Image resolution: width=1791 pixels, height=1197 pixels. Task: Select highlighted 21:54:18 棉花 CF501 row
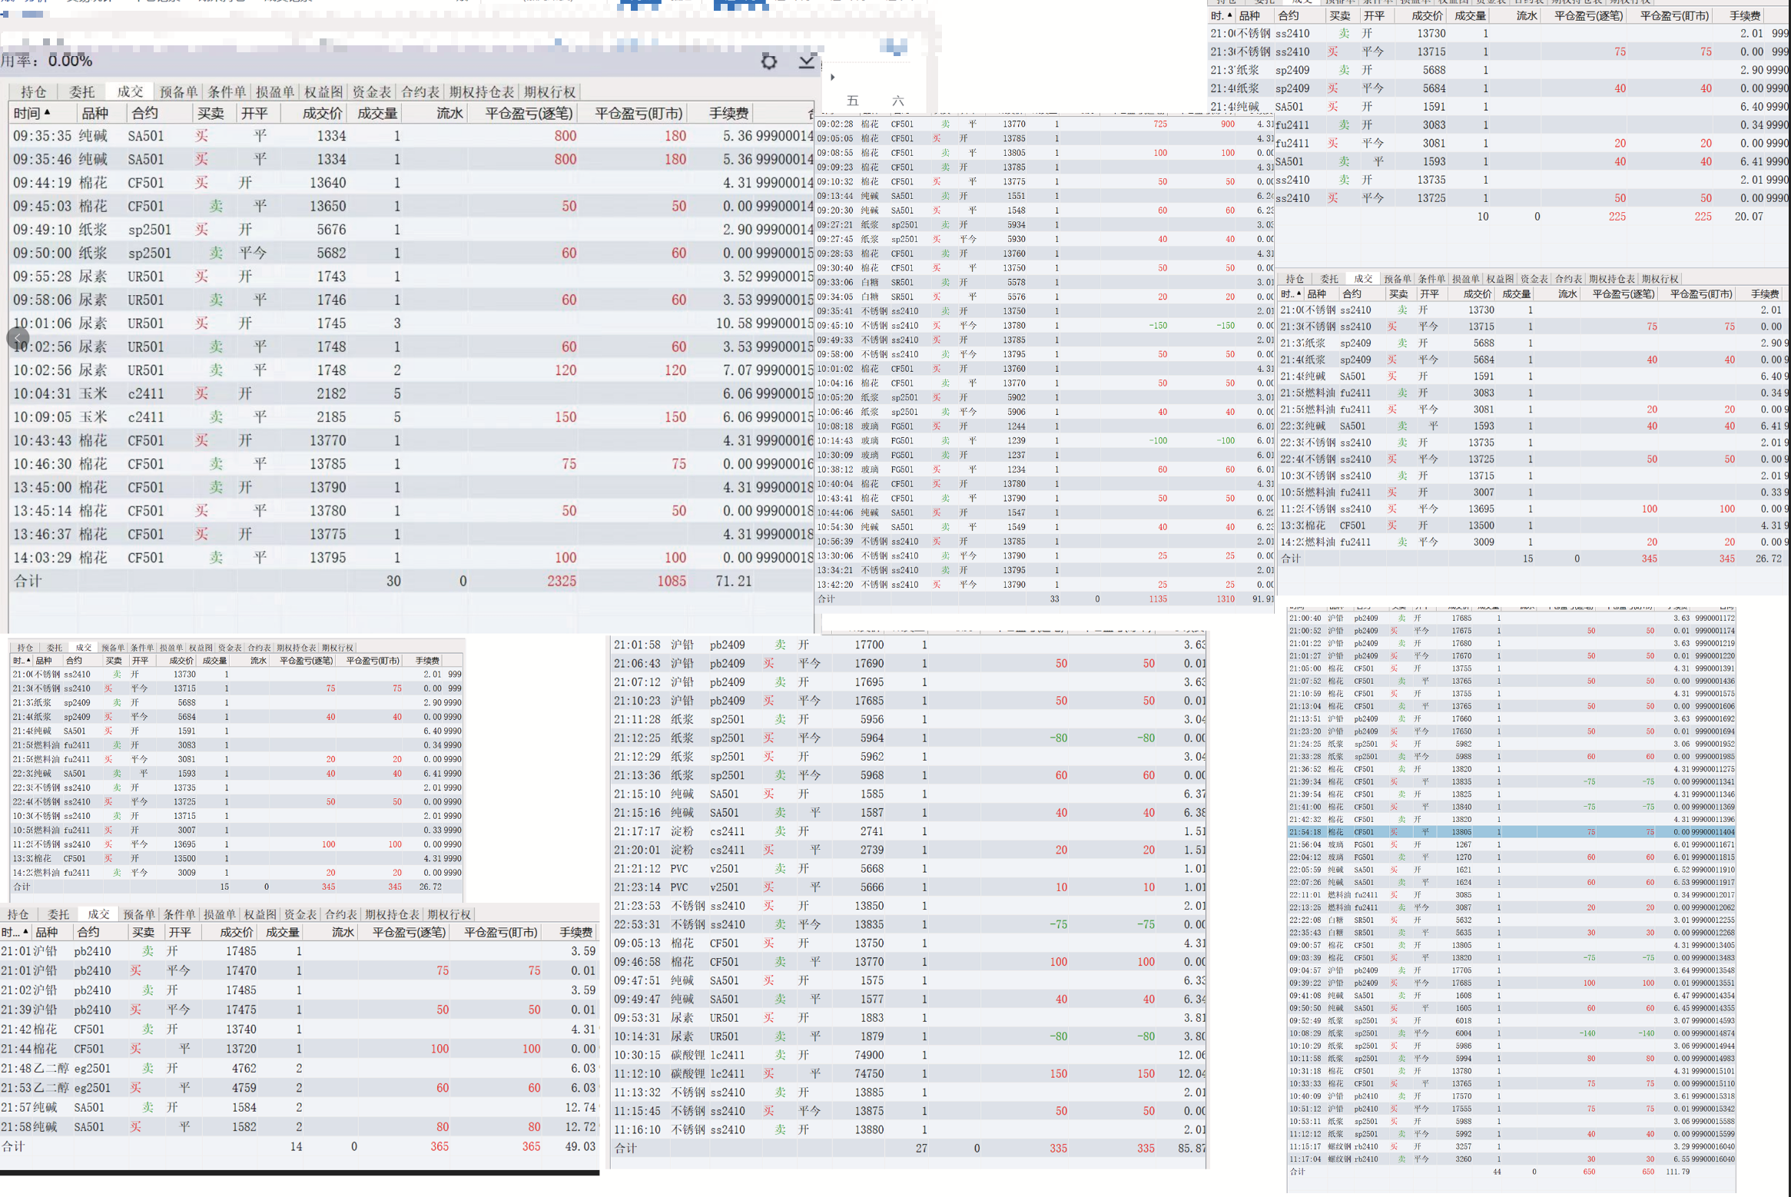(x=1511, y=832)
